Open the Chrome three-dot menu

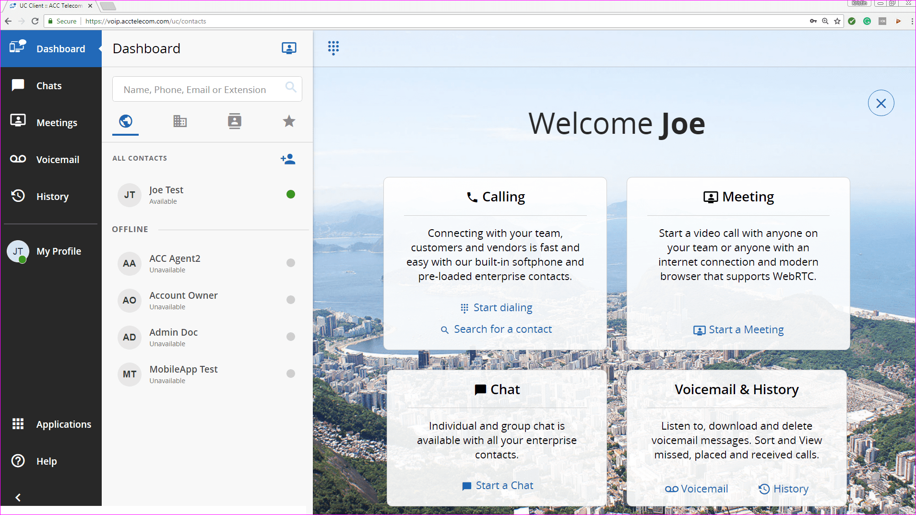pos(912,21)
